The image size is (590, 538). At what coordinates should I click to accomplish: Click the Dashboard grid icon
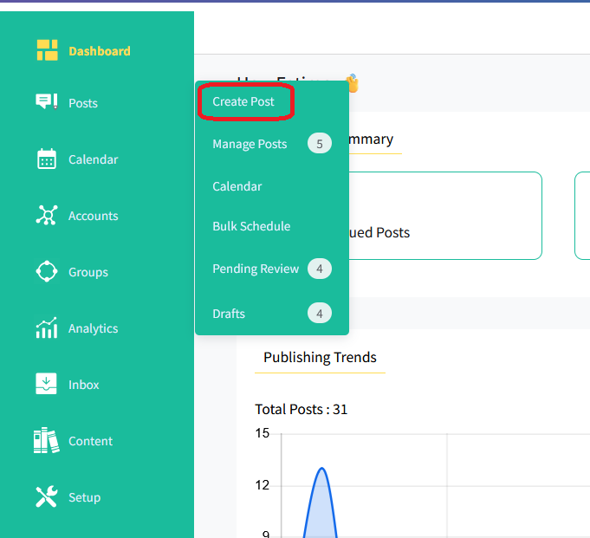pyautogui.click(x=47, y=50)
